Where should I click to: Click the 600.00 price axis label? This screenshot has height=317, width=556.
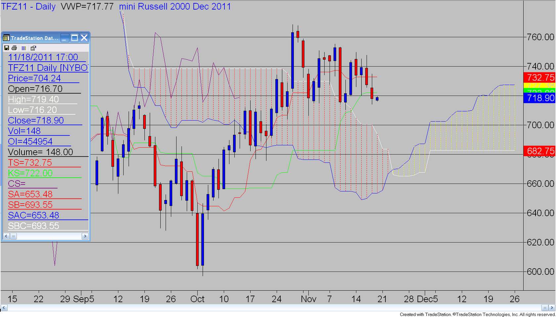(x=540, y=272)
